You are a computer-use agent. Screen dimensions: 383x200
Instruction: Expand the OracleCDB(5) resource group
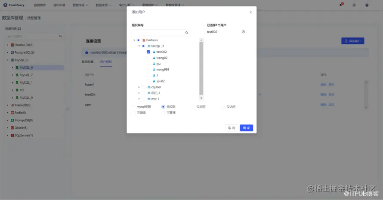coord(7,45)
